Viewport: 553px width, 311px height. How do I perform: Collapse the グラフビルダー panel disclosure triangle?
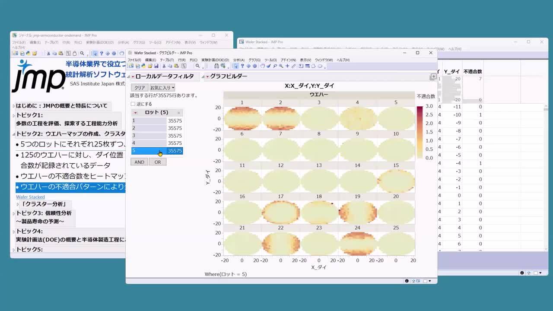coord(203,77)
